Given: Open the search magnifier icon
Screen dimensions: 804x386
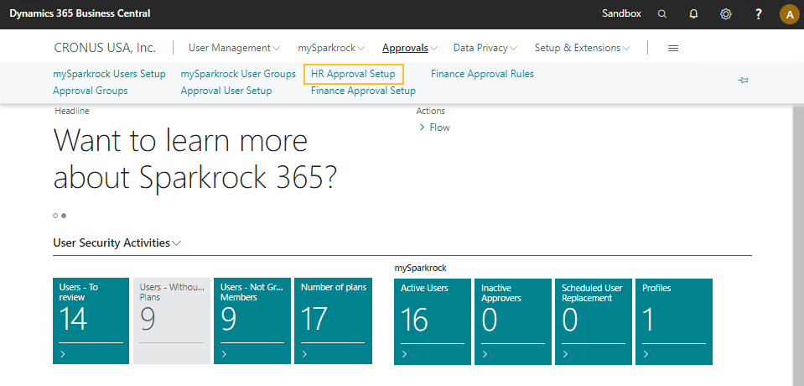Looking at the screenshot, I should (662, 14).
